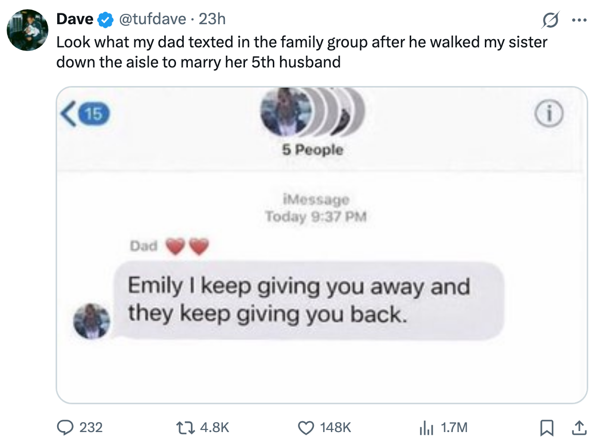
Task: Click the display name Dave
Action: pos(75,20)
